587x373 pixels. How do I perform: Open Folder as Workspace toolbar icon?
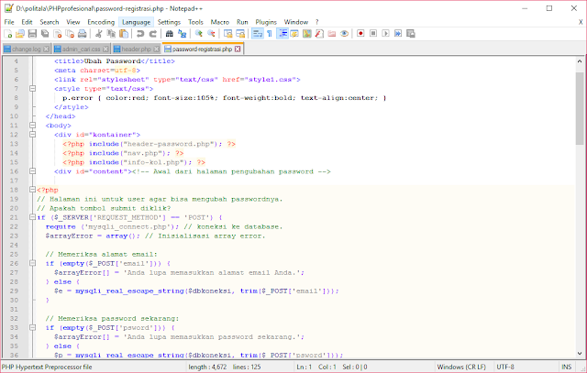pyautogui.click(x=332, y=34)
